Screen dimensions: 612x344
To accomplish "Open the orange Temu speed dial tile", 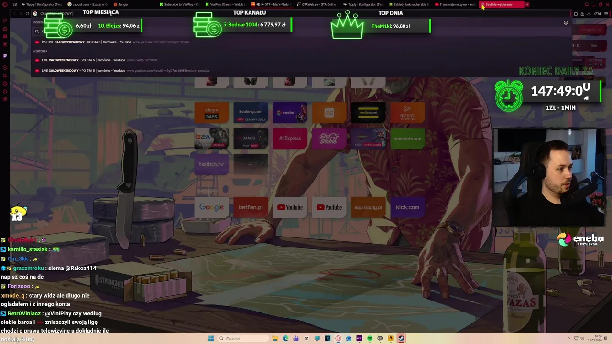I will click(329, 113).
